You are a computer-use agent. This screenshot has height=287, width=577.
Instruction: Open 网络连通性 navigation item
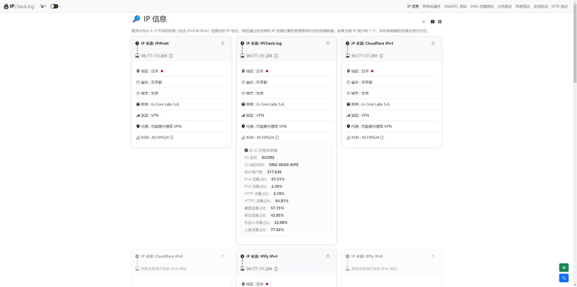(431, 6)
